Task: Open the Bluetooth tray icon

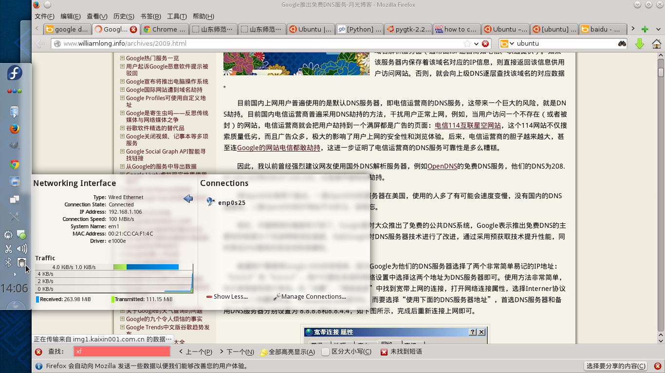Action: tap(8, 263)
